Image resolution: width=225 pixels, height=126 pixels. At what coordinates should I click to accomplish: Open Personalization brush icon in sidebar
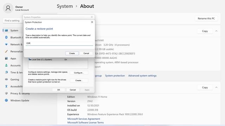click(6, 51)
